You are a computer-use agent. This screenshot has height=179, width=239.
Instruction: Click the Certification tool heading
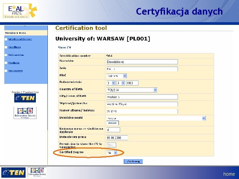click(x=81, y=28)
